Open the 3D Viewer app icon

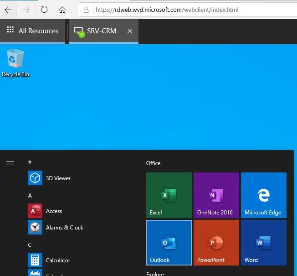35,178
